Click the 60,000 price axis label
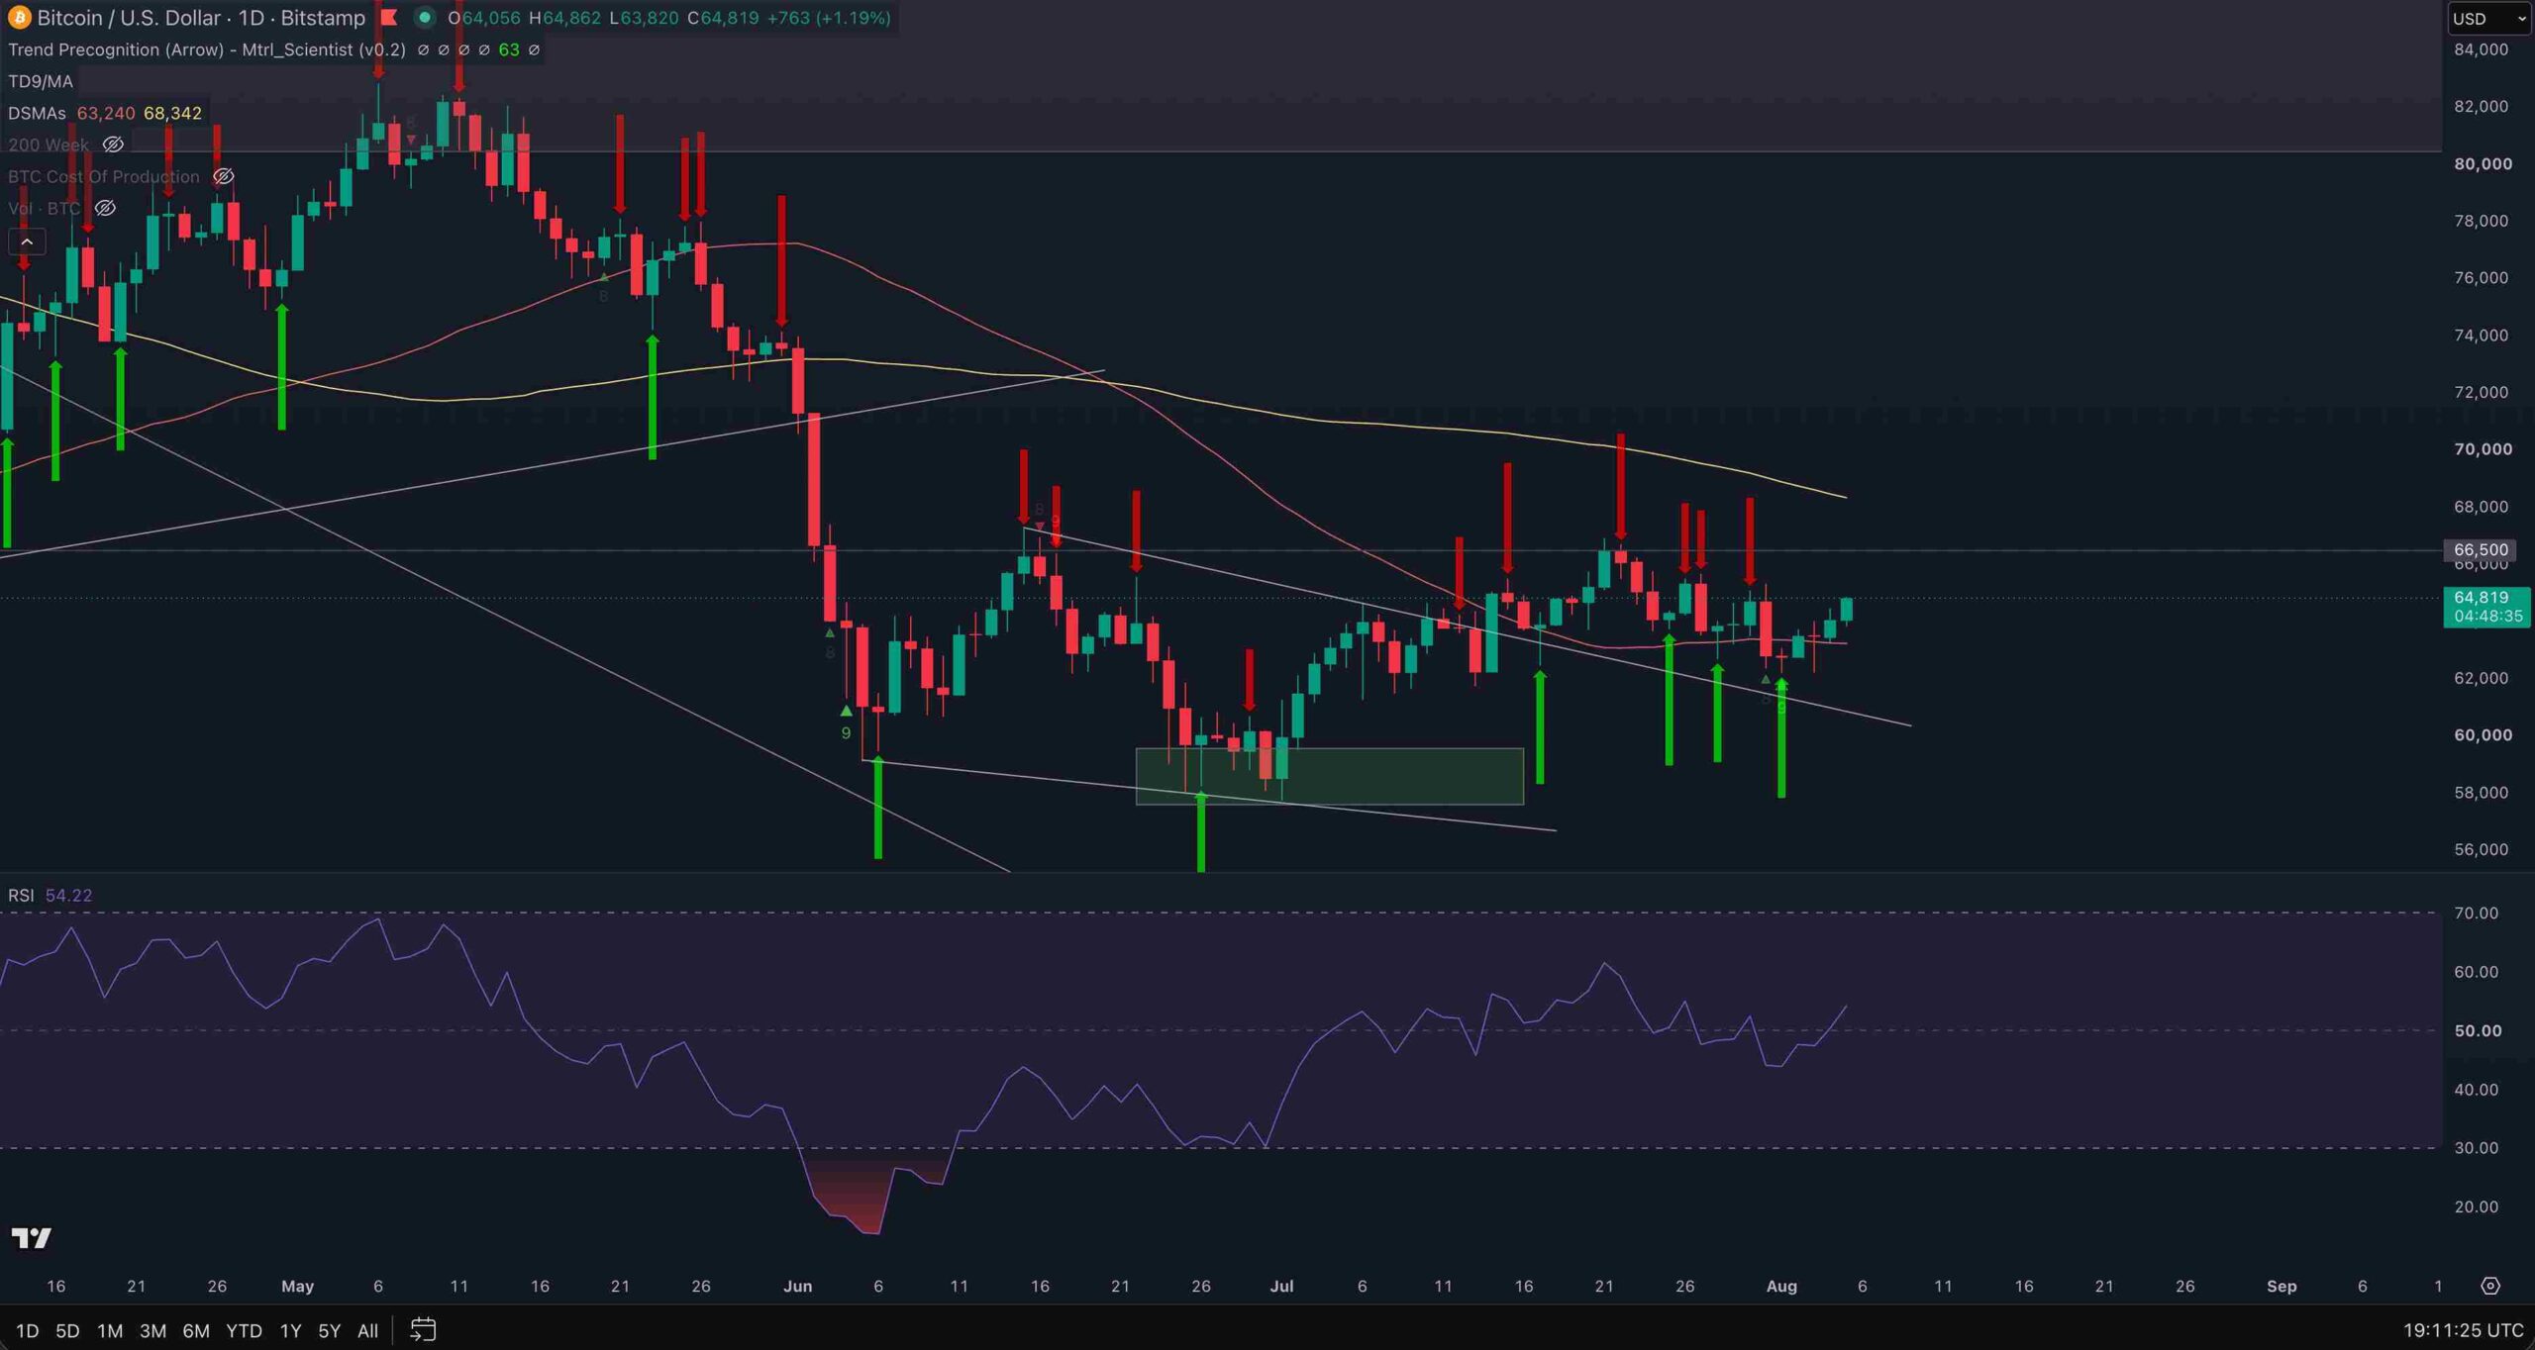The width and height of the screenshot is (2535, 1350). coord(2483,734)
